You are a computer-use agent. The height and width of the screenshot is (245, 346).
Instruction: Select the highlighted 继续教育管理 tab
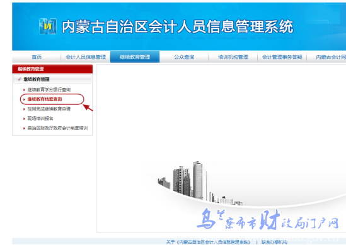135,57
